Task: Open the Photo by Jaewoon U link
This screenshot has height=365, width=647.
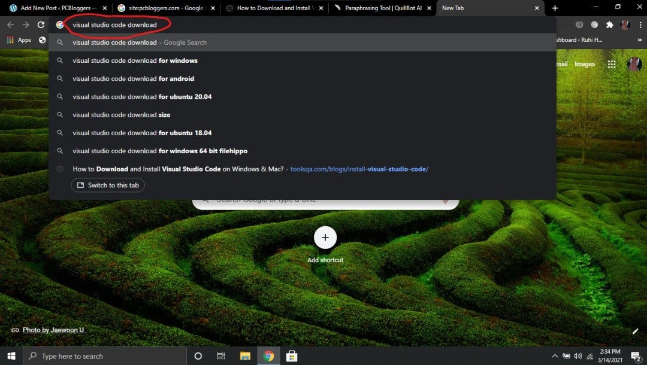Action: [x=52, y=330]
